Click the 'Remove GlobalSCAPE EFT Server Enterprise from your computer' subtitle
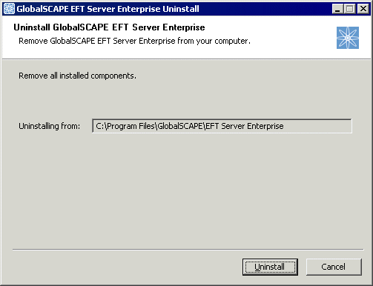Viewport: 373px width, 286px height. point(134,41)
